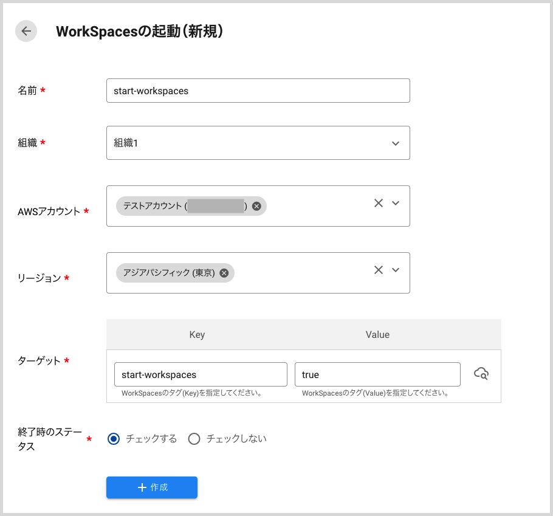The height and width of the screenshot is (516, 553).
Task: Click the back arrow to return to previous page
Action: pos(26,31)
